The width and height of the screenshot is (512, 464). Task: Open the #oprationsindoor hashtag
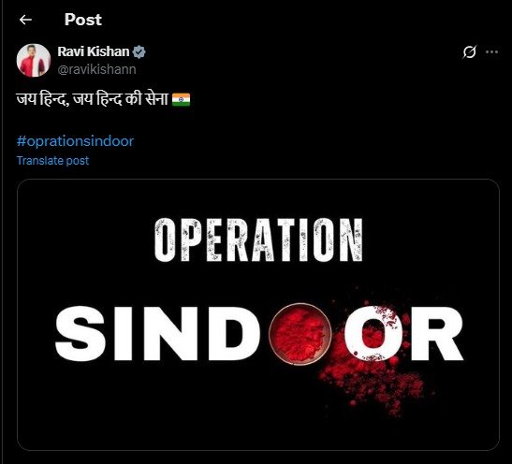pyautogui.click(x=76, y=141)
